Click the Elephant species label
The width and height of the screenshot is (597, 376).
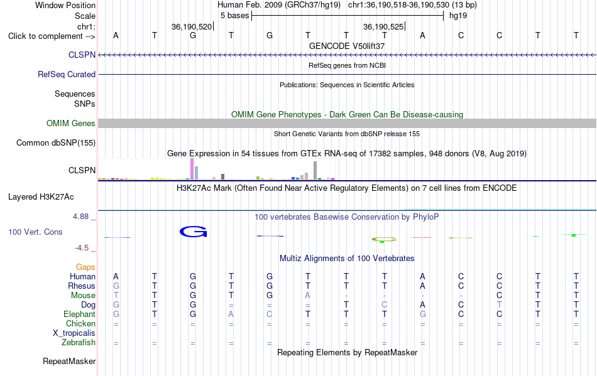[x=80, y=314]
